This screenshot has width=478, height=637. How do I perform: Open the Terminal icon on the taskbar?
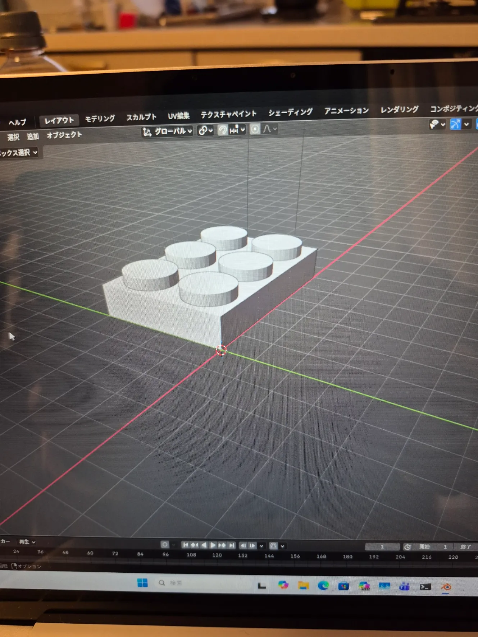[x=425, y=587]
